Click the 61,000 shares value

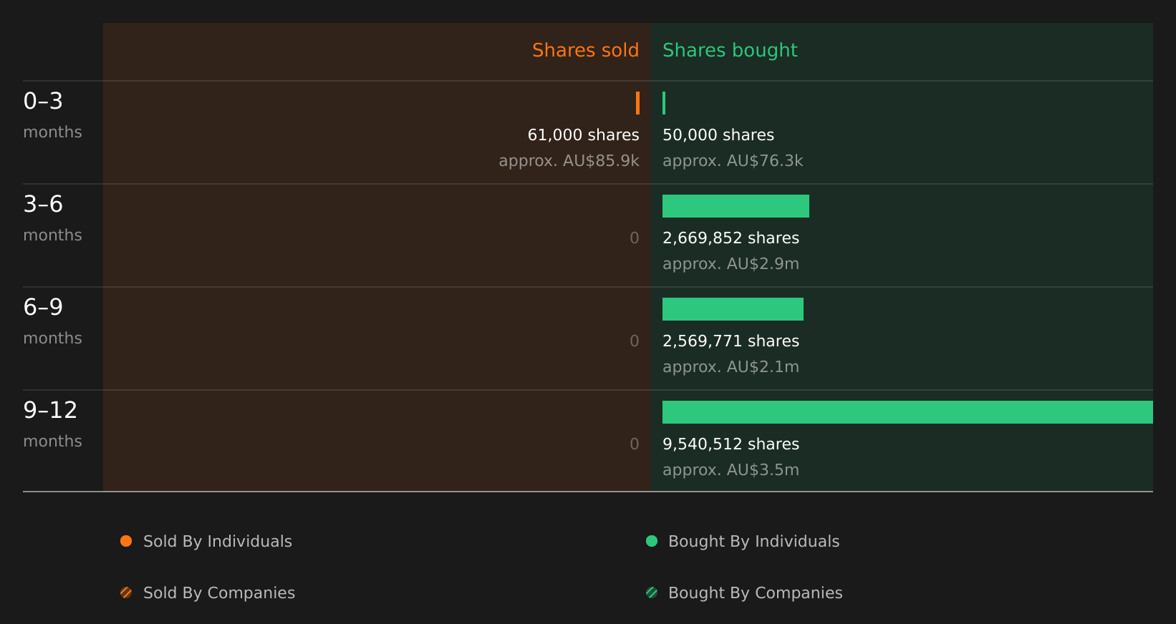pos(583,135)
